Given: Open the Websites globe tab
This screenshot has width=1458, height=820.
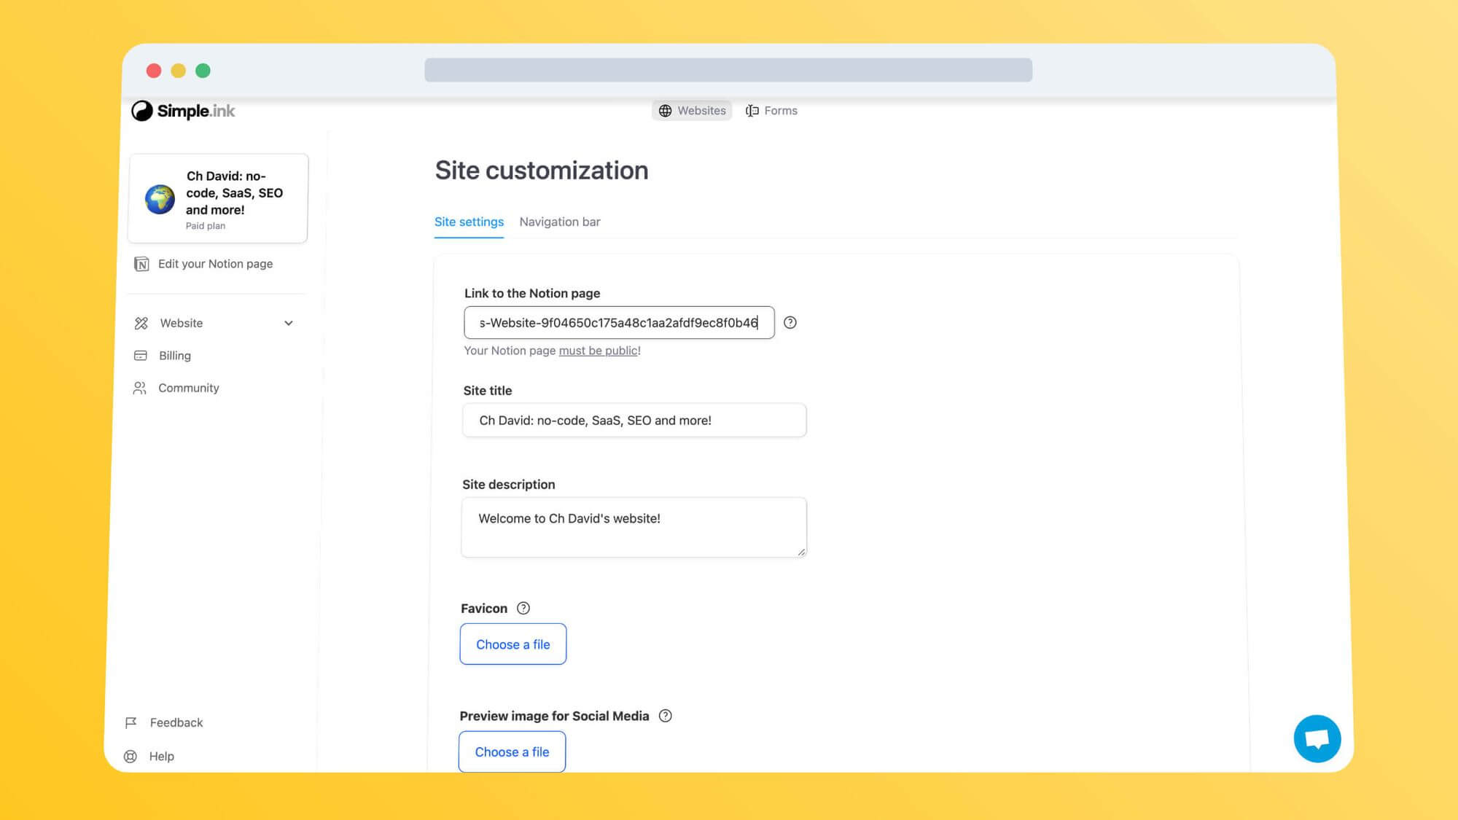Looking at the screenshot, I should click(692, 111).
